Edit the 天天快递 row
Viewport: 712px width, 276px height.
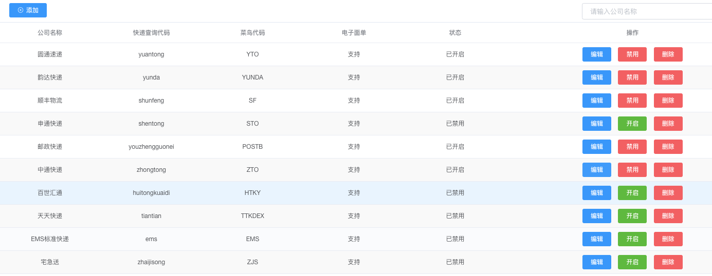(x=597, y=216)
